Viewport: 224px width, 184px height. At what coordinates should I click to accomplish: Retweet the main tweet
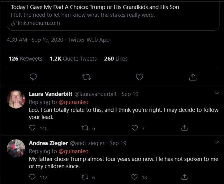coord(86,77)
